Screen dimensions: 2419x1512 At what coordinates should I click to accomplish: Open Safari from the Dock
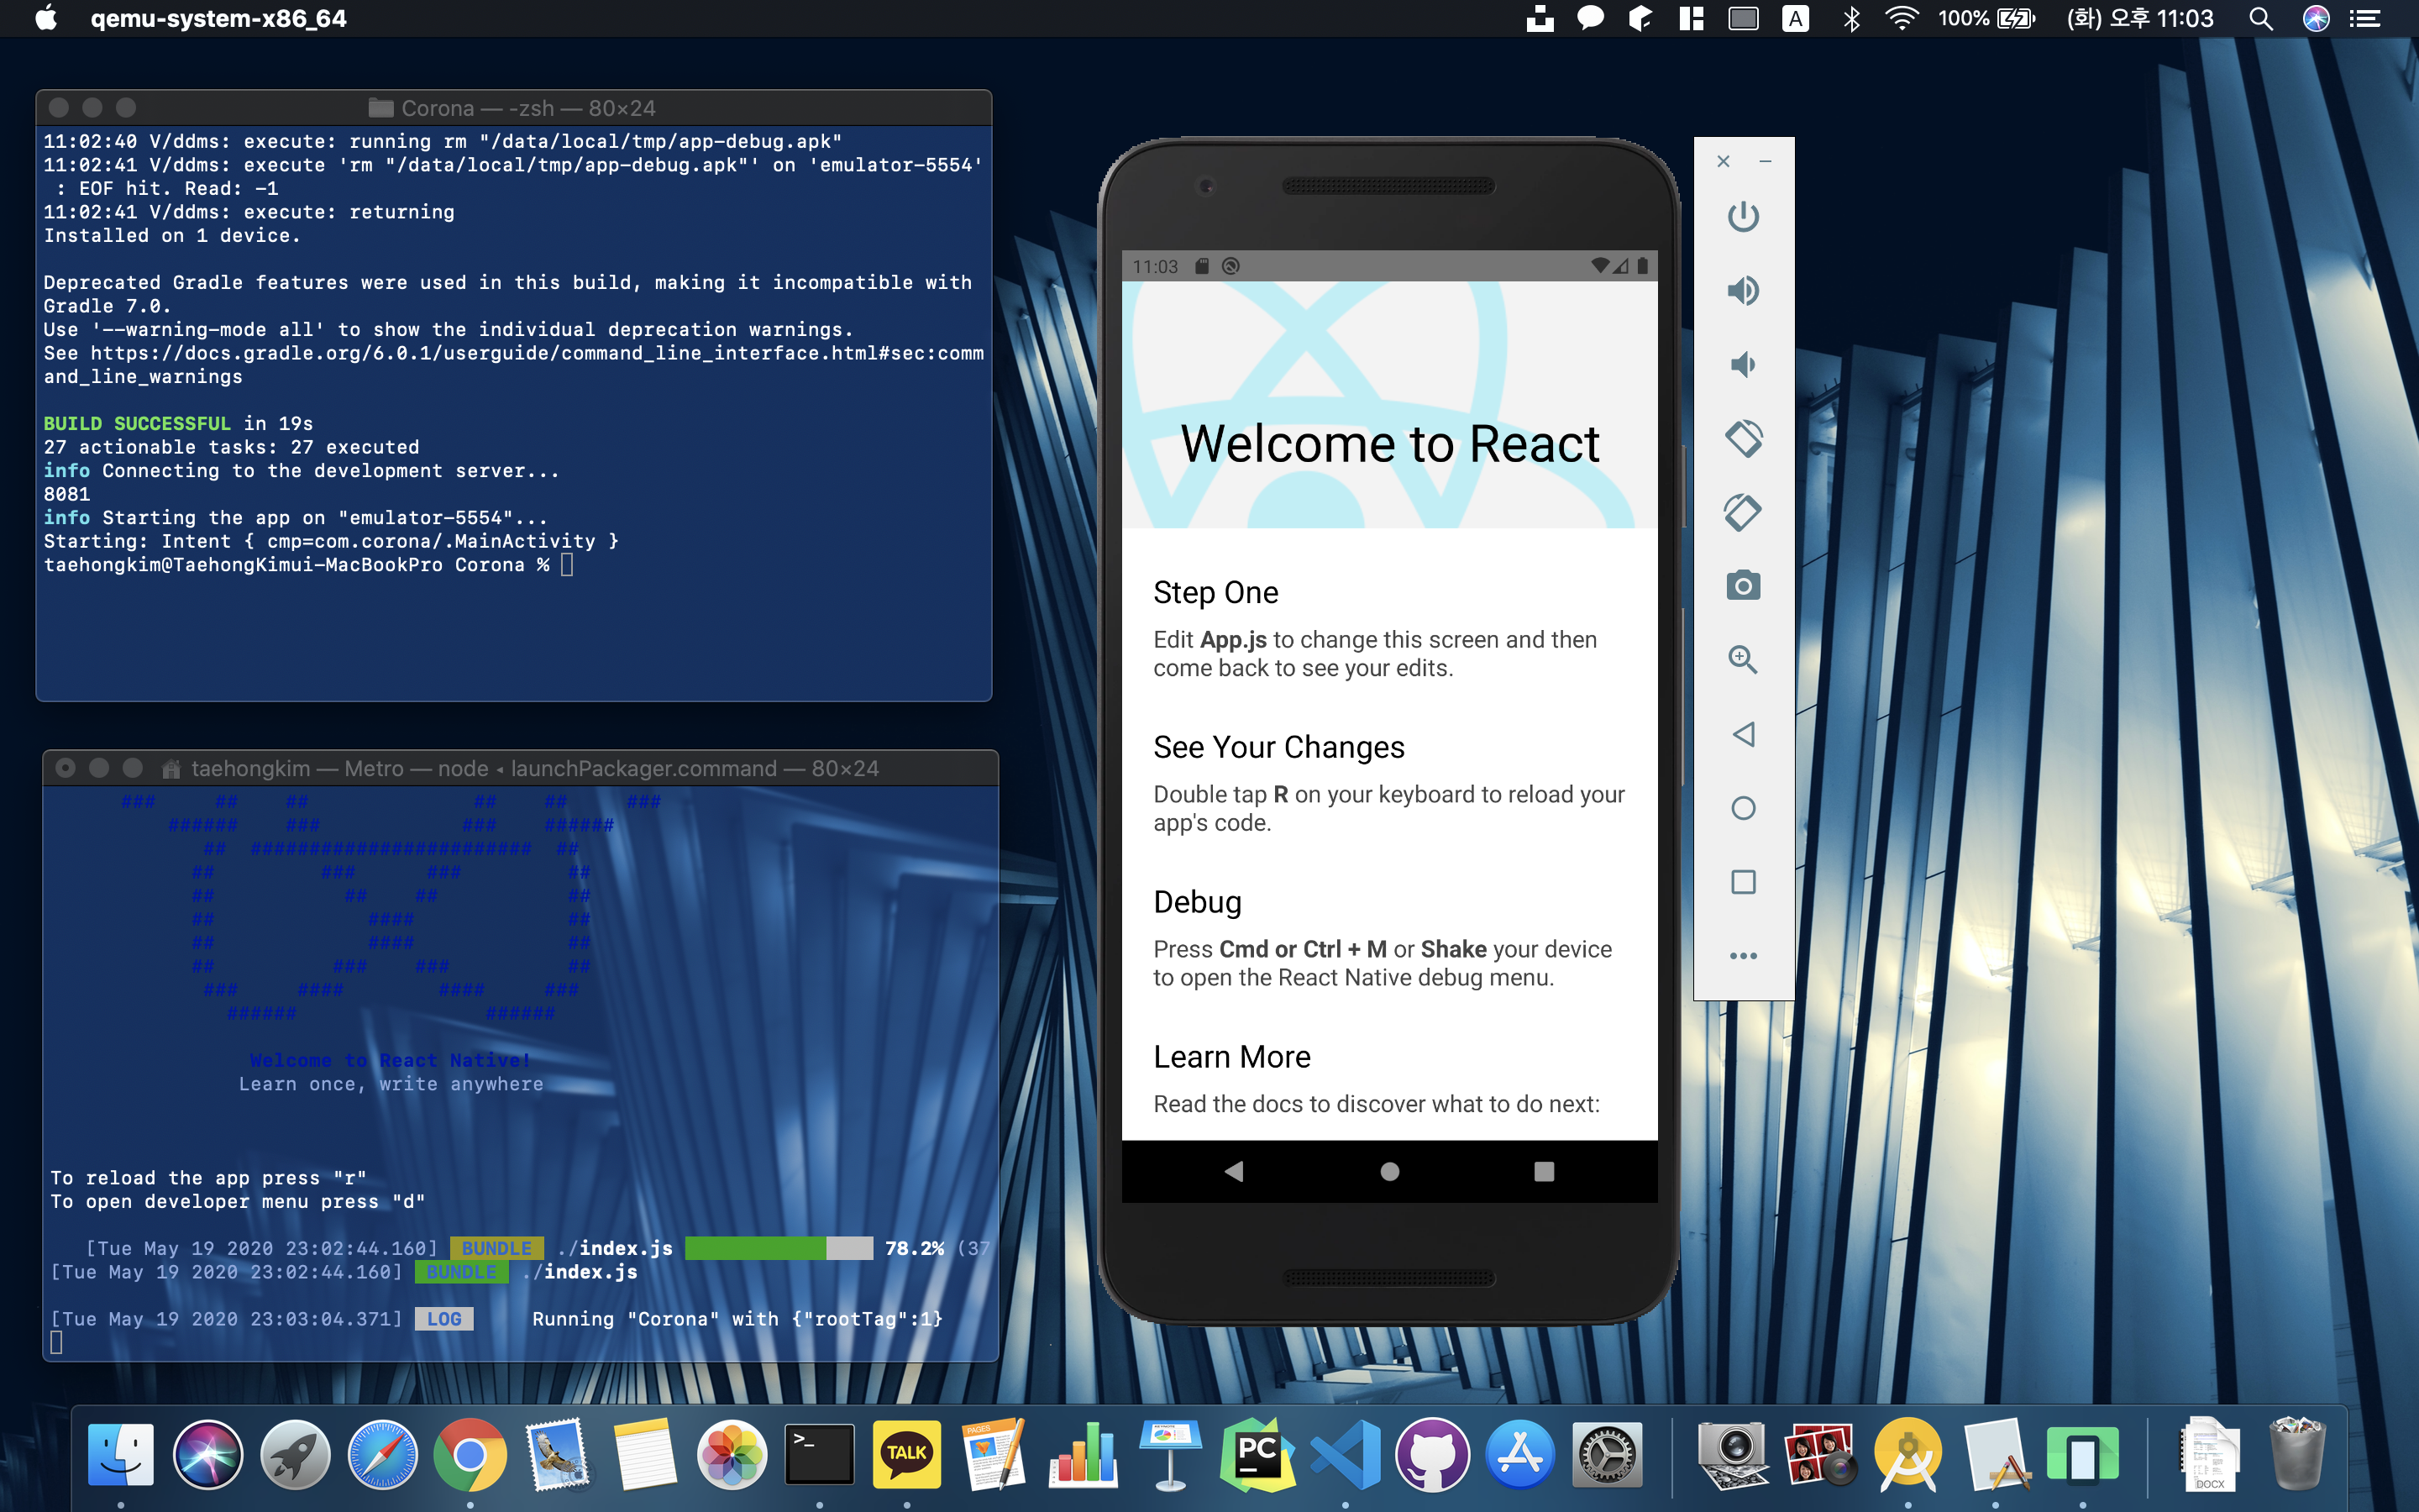tap(382, 1454)
